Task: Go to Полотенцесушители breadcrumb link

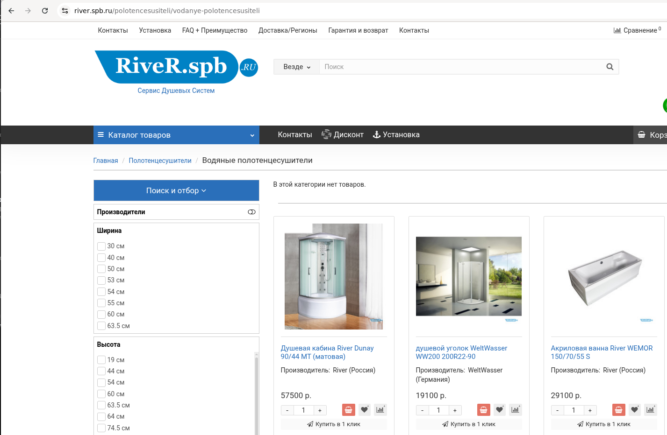Action: click(160, 161)
